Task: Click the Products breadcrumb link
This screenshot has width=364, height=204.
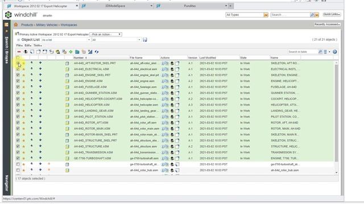Action: (x=27, y=25)
